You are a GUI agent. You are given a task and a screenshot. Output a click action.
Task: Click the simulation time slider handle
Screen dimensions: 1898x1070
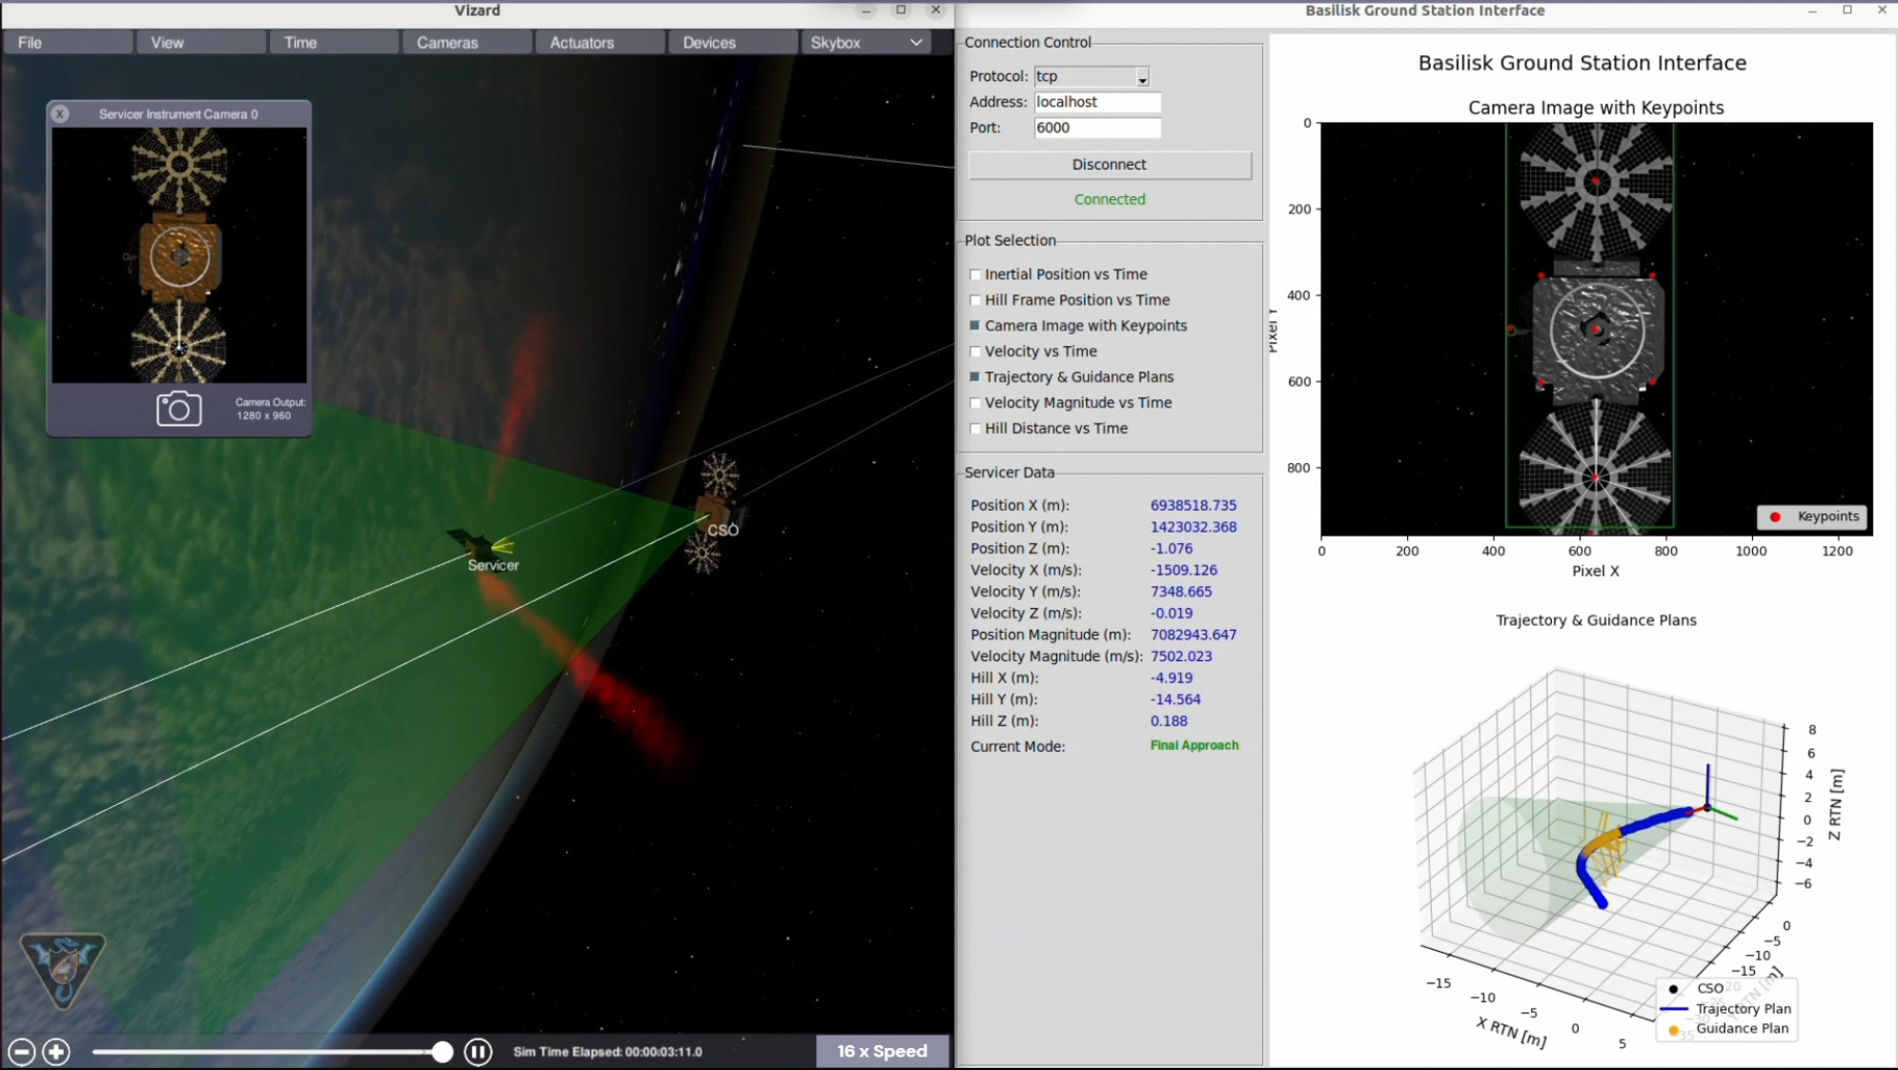(x=441, y=1052)
